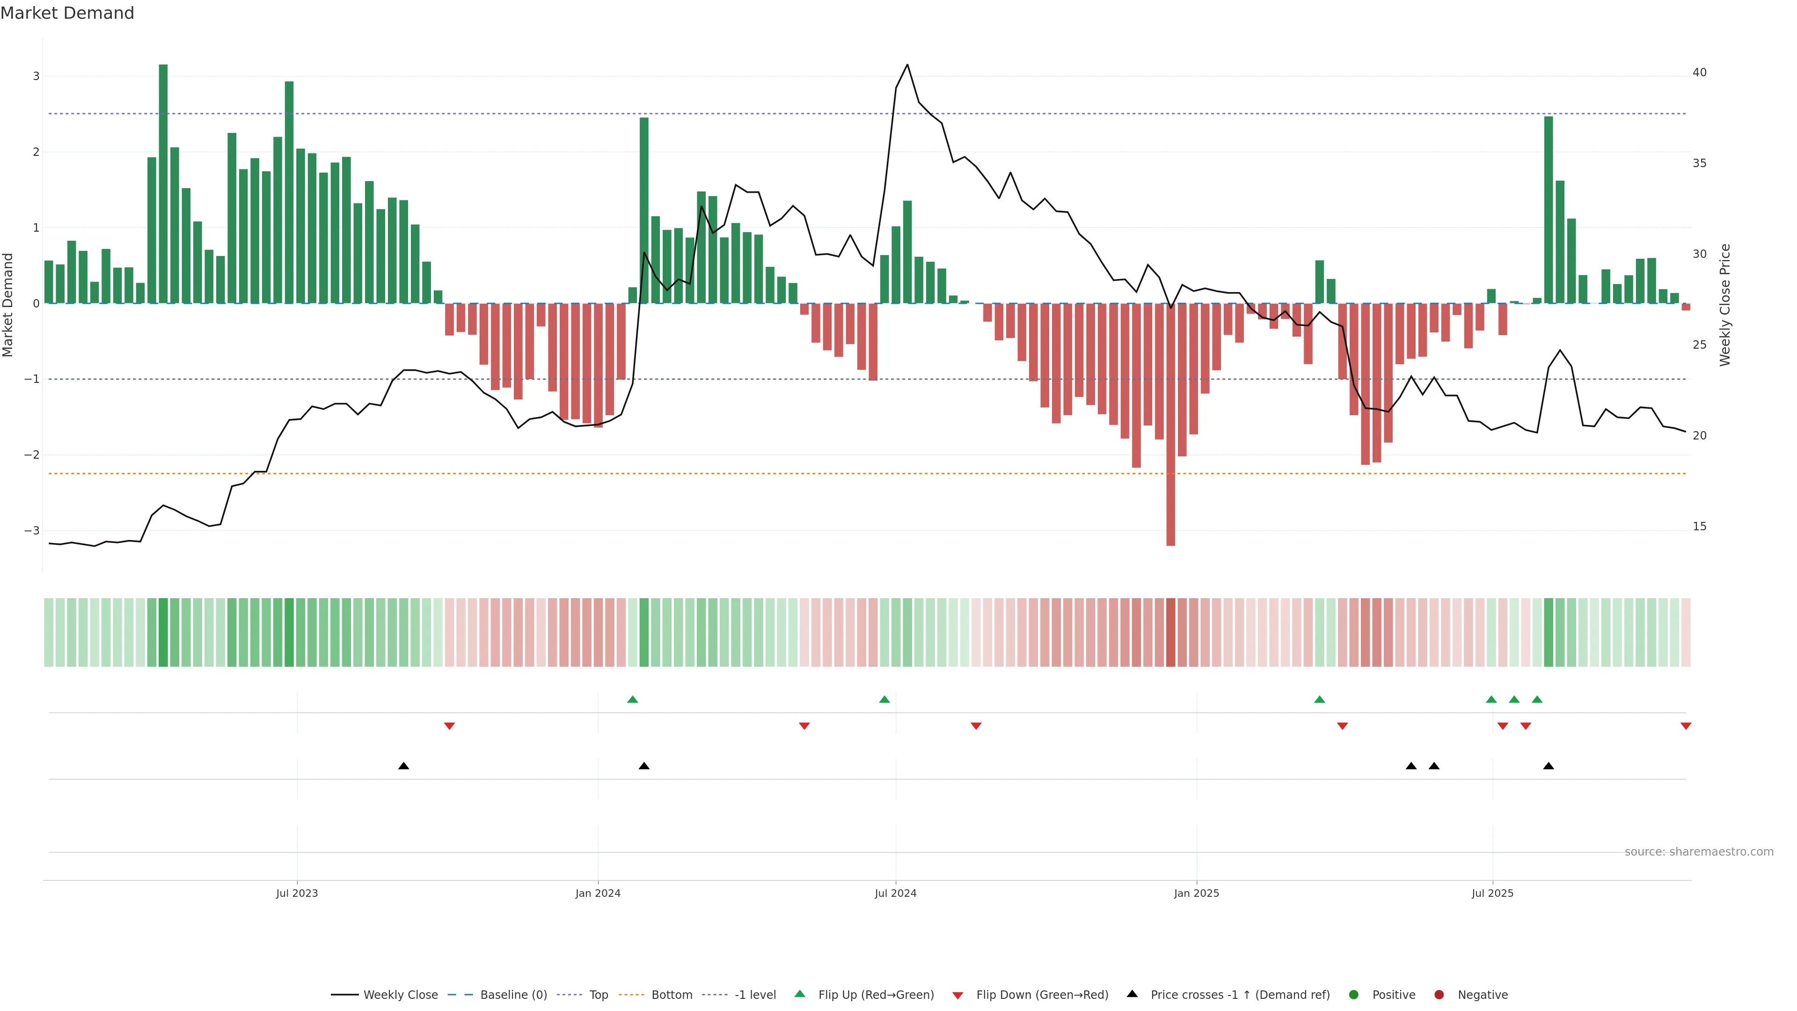Click the Jan 2025 x-axis label

pyautogui.click(x=1197, y=893)
